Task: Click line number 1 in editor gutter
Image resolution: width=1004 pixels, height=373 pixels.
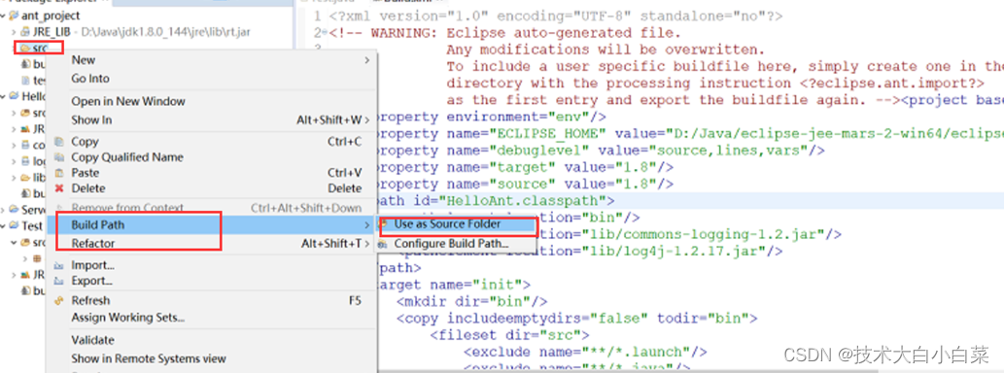Action: [x=318, y=16]
